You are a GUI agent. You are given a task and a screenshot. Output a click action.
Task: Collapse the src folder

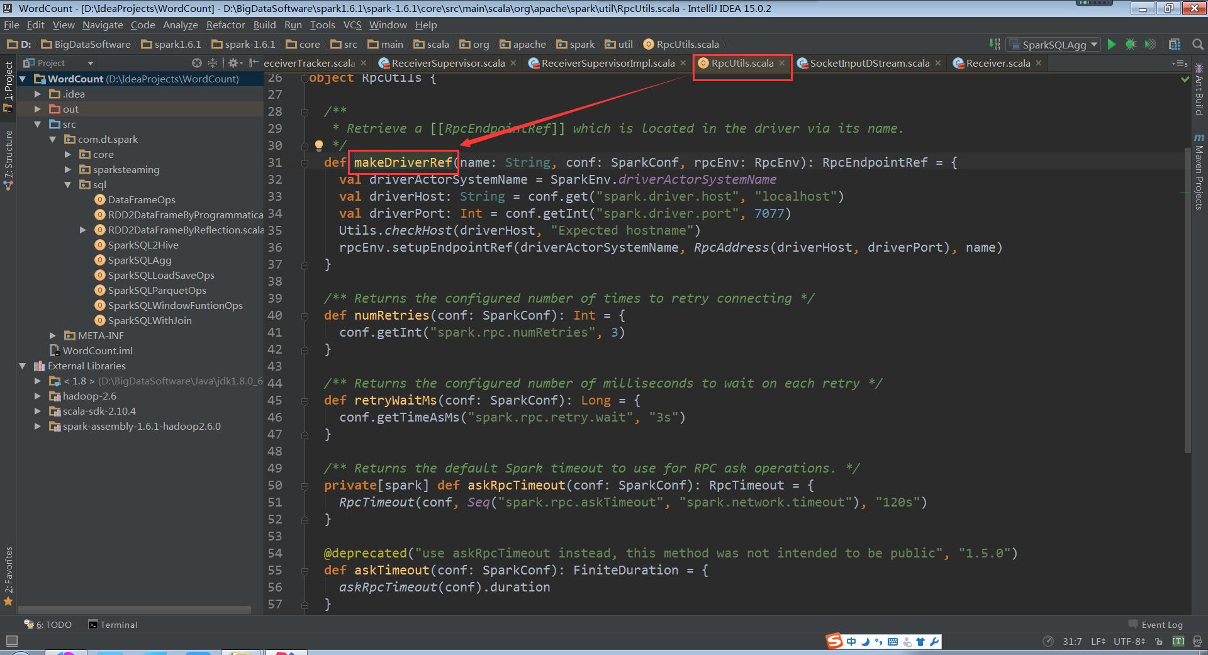38,124
